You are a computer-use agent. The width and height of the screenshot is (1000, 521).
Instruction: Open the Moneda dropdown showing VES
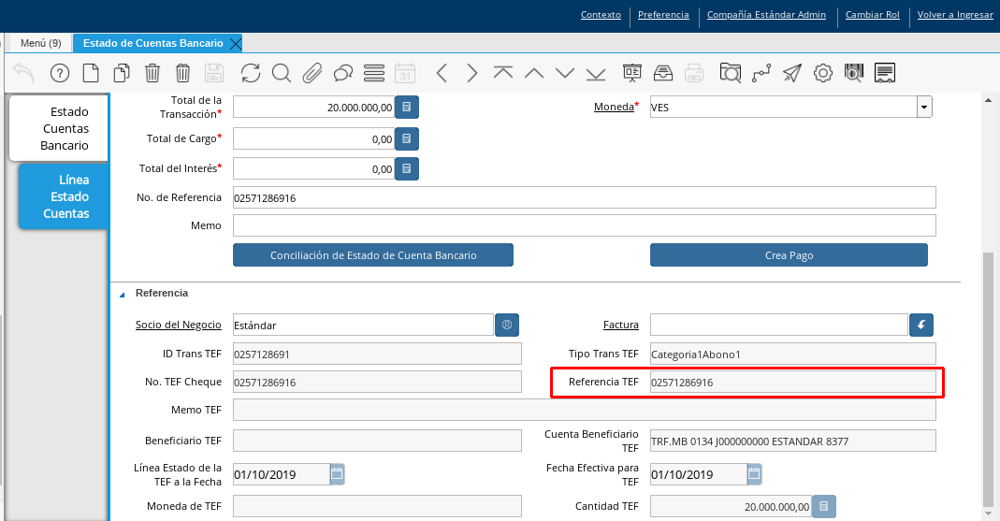pos(924,108)
